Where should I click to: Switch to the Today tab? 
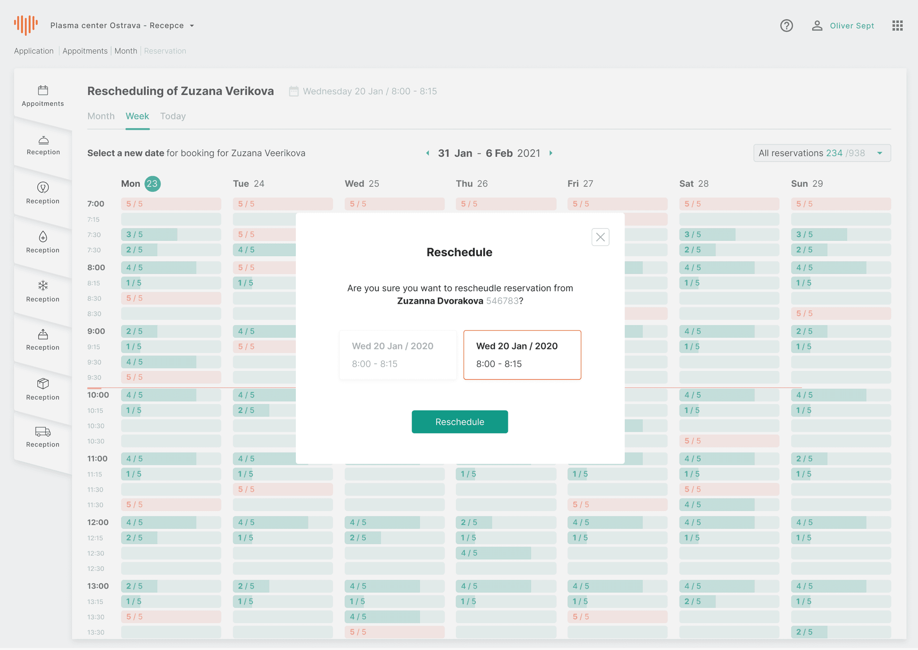pyautogui.click(x=173, y=116)
